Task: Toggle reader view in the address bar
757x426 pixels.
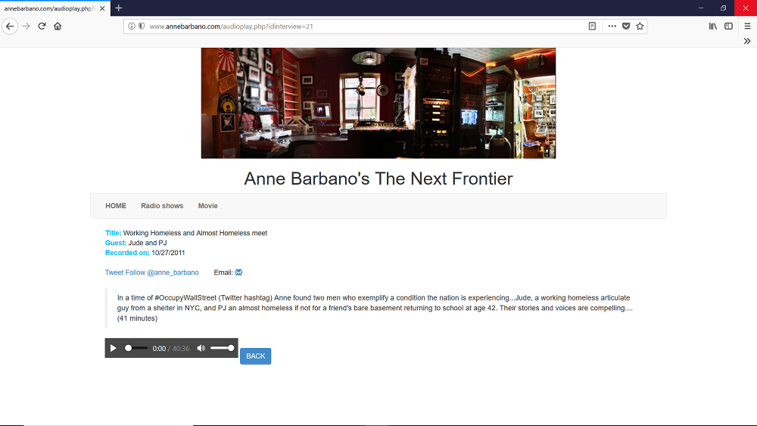Action: (x=592, y=26)
